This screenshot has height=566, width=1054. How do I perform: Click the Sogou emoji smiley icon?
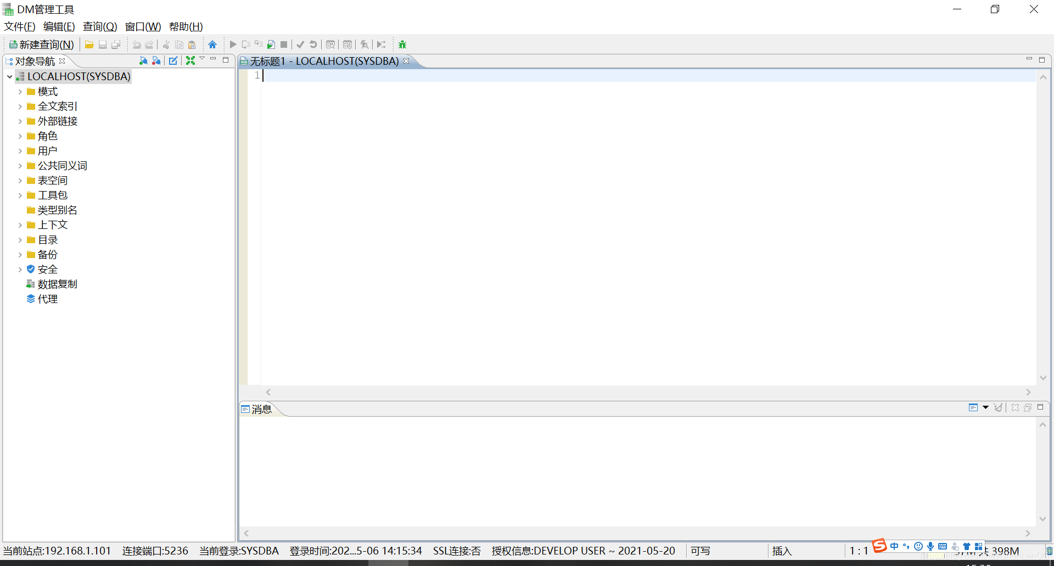click(x=918, y=546)
